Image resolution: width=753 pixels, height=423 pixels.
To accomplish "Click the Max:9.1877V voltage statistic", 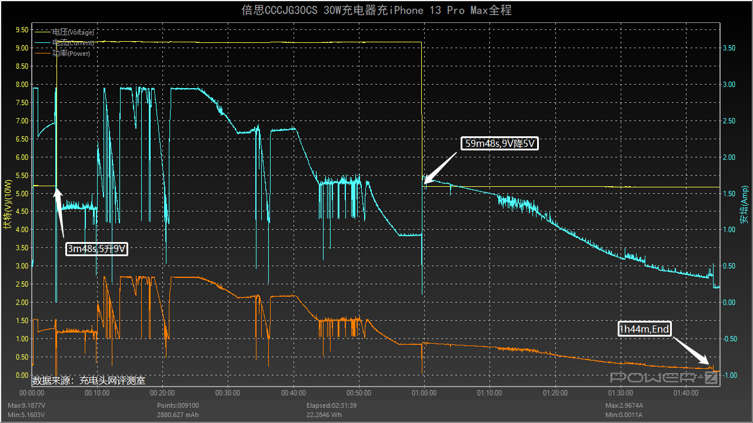I will pos(26,405).
